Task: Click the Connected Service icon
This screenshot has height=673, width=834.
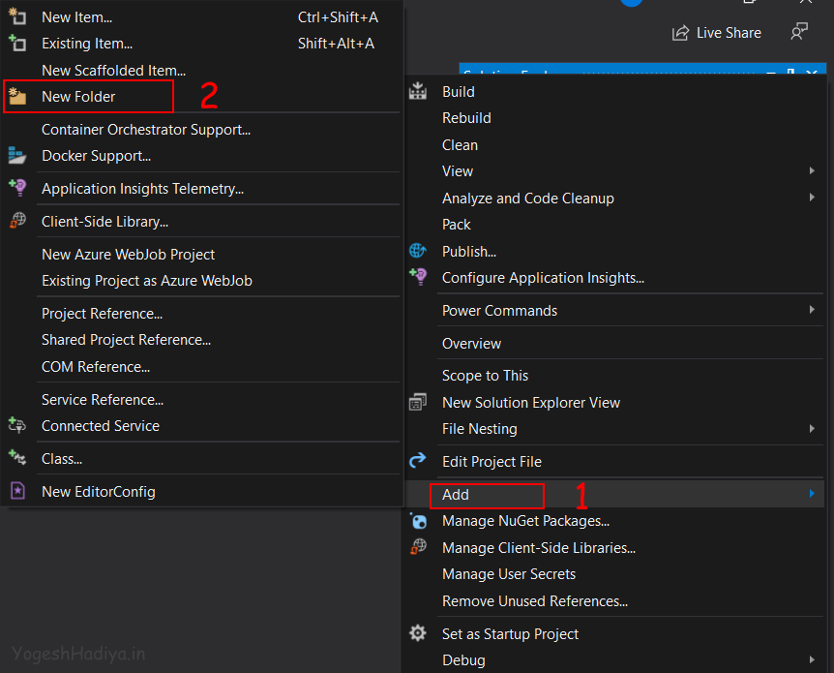Action: pos(17,425)
